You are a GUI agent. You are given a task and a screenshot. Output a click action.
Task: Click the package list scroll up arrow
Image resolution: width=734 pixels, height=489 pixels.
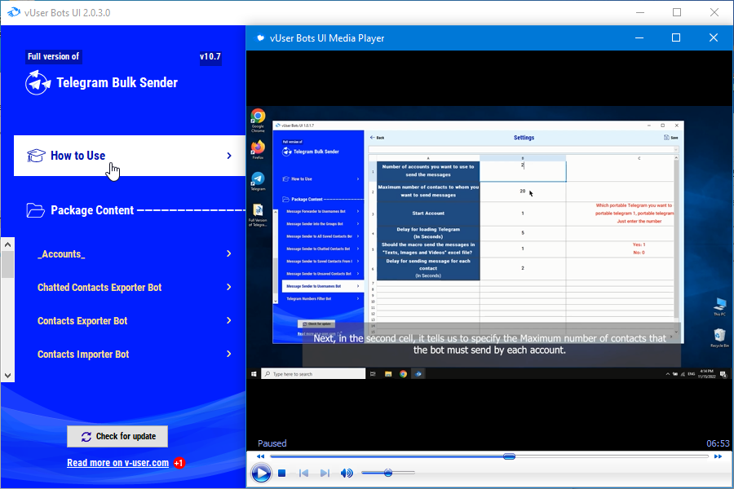(x=7, y=244)
